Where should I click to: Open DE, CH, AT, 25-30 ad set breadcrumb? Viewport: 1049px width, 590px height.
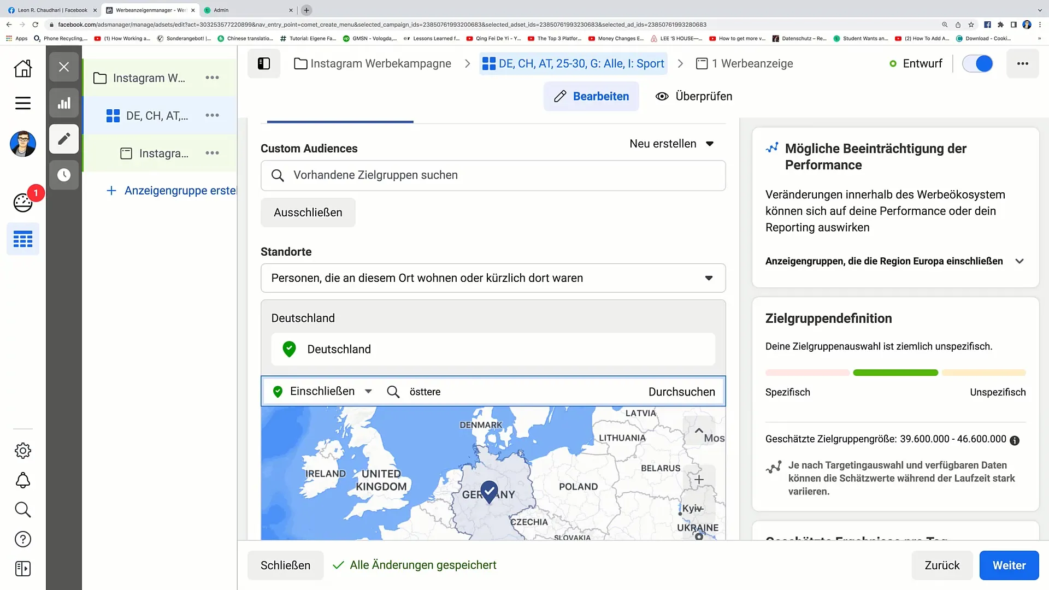tap(573, 63)
